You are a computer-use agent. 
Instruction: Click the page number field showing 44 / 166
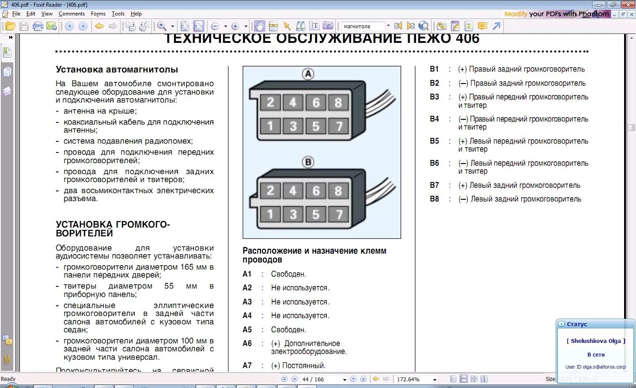coord(321,379)
